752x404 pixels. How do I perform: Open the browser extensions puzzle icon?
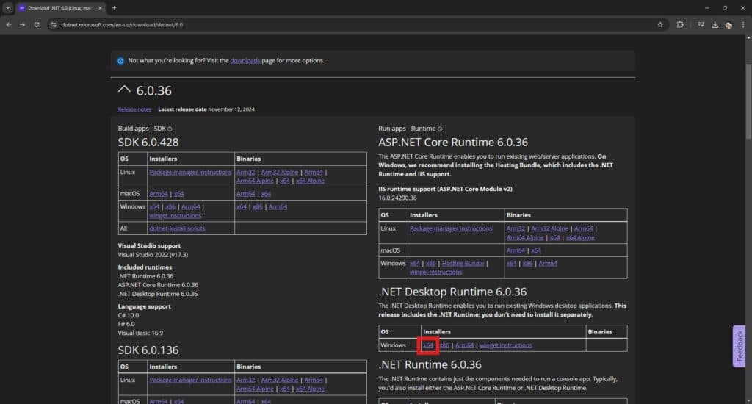pos(680,24)
